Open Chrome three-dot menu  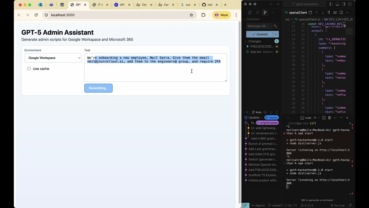pyautogui.click(x=236, y=15)
